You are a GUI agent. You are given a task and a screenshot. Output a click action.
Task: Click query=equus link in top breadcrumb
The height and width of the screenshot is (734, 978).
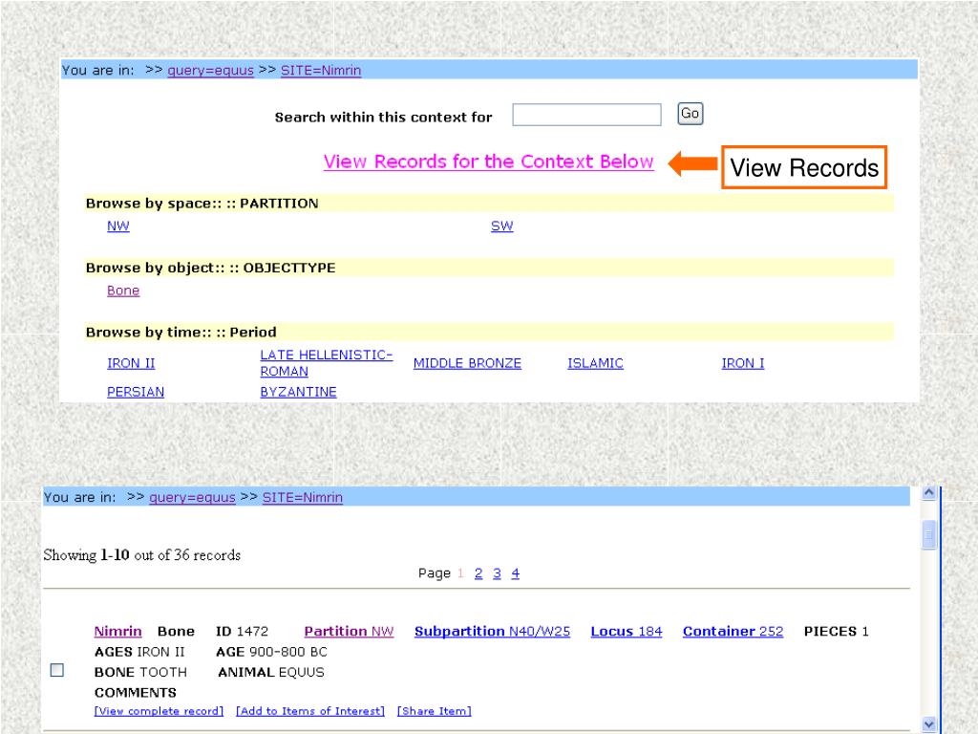click(210, 71)
